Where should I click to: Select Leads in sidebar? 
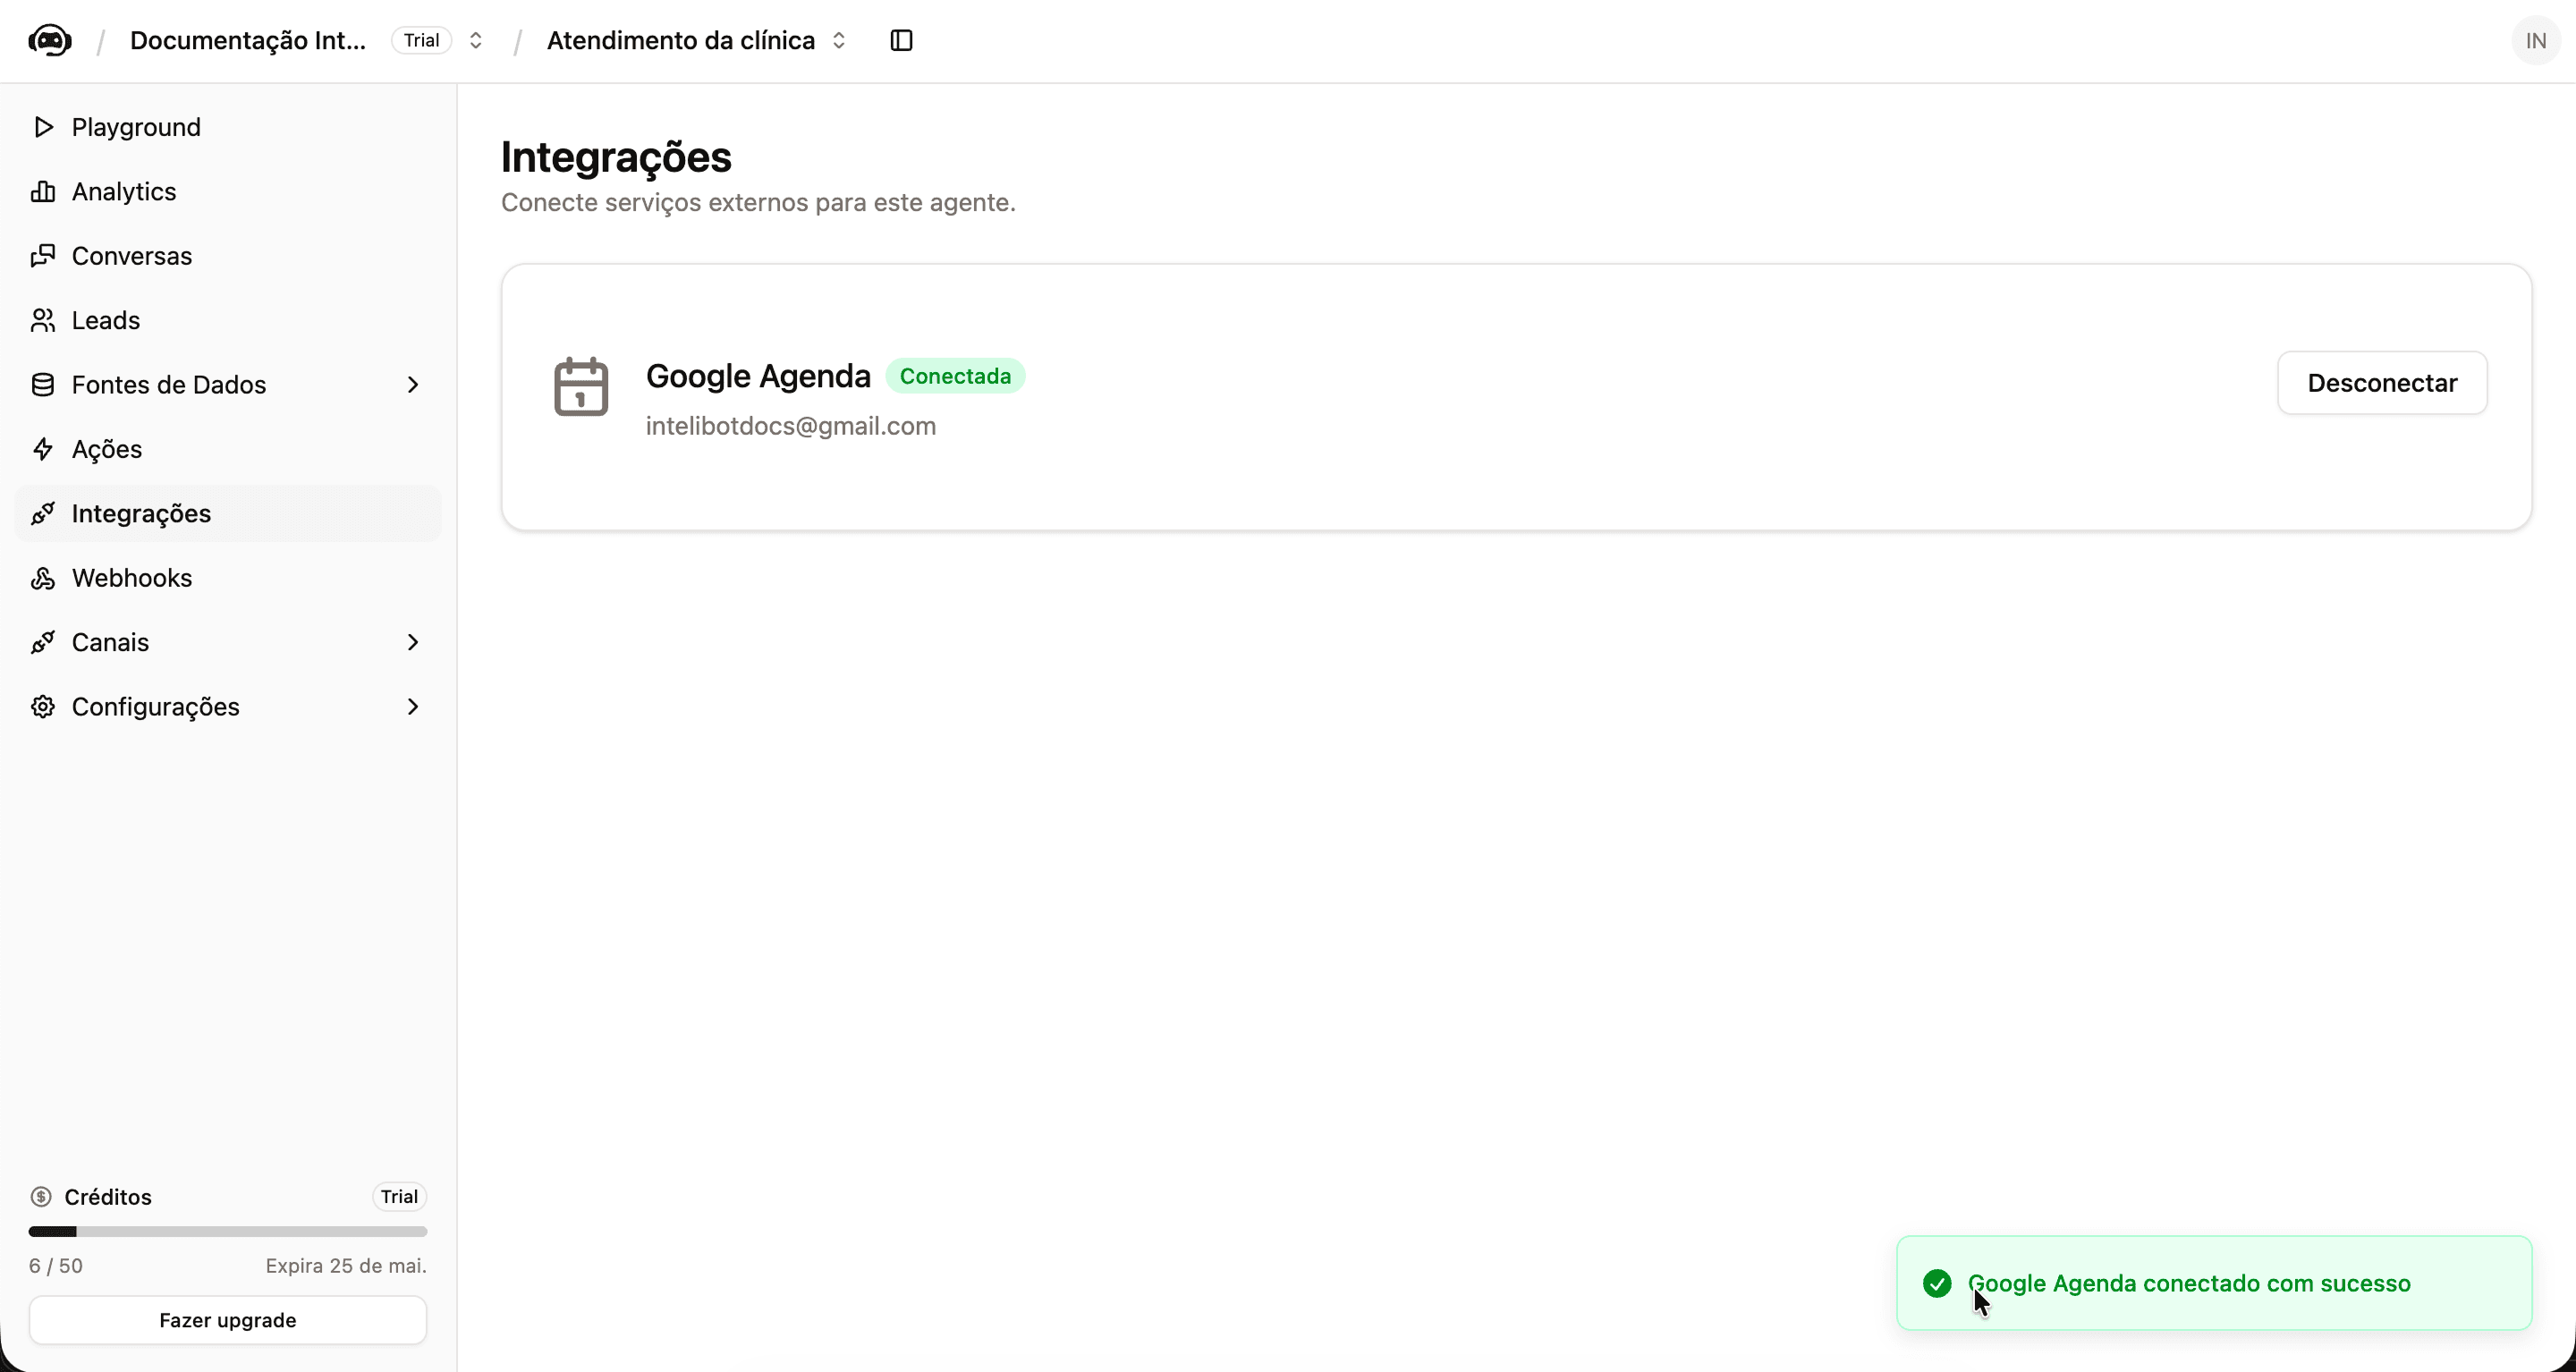point(228,320)
